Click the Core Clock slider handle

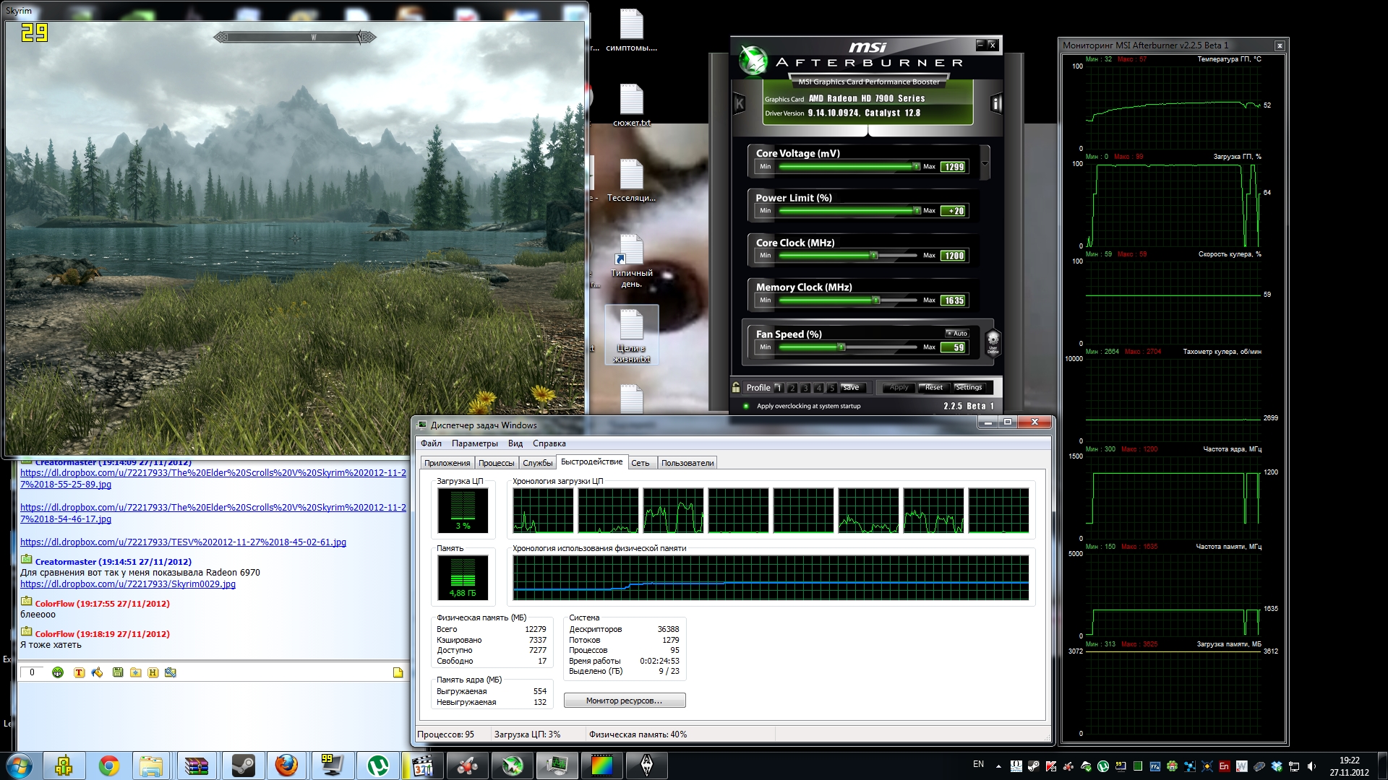(x=873, y=256)
